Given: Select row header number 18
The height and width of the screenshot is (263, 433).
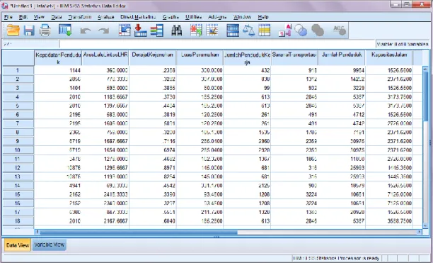Looking at the screenshot, I should pyautogui.click(x=18, y=221).
